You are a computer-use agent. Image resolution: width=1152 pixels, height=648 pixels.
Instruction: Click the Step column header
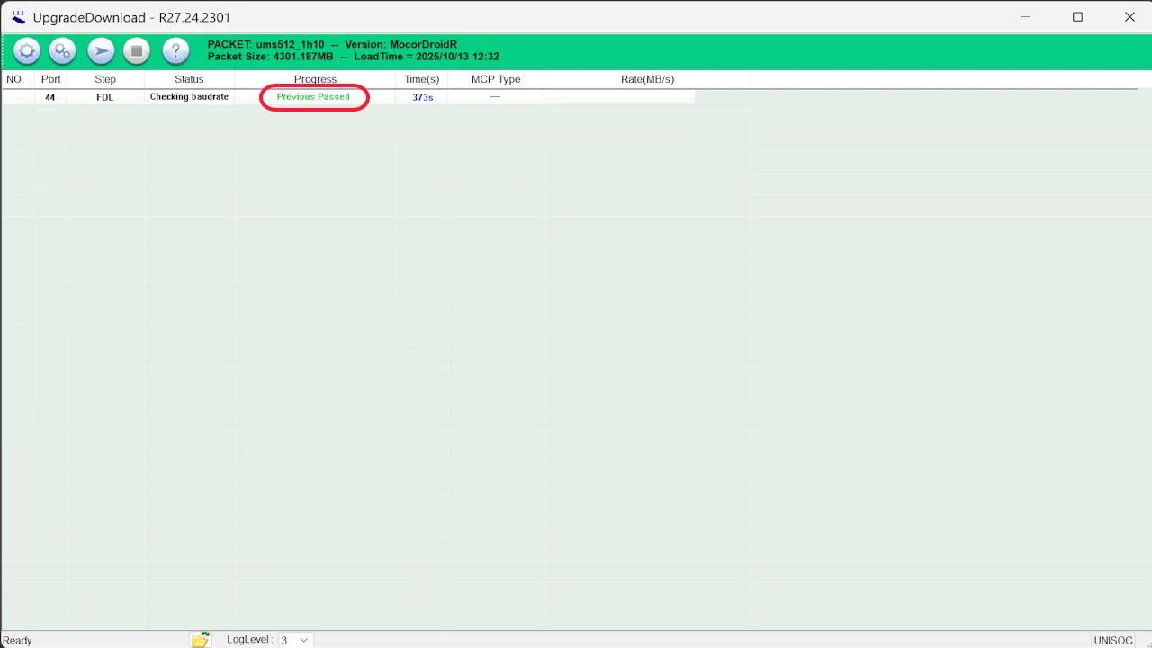(x=105, y=79)
